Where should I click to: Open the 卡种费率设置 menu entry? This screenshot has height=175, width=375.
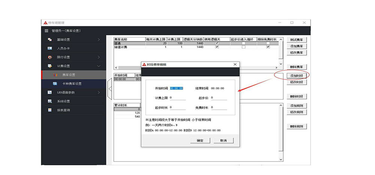pos(72,84)
